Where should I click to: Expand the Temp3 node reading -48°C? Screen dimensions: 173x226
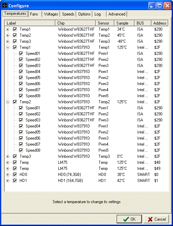tap(7, 41)
